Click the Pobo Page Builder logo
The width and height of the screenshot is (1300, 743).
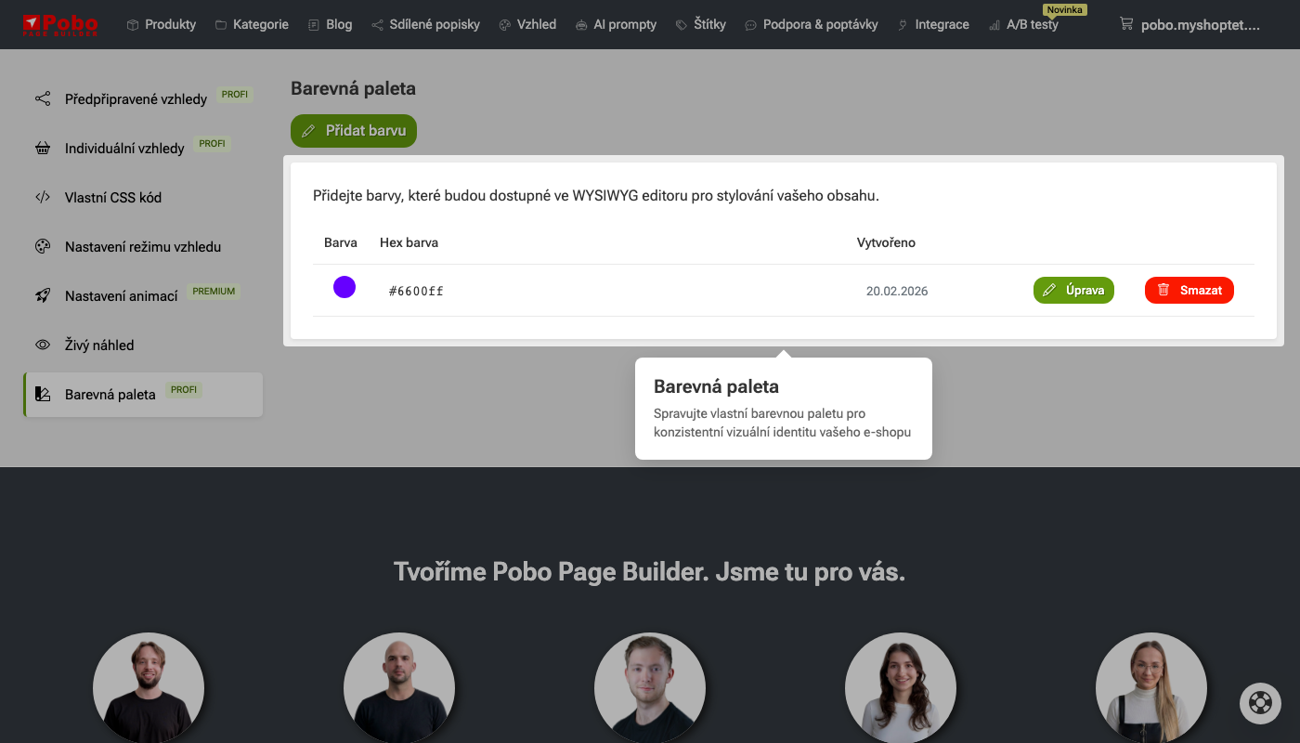(60, 24)
